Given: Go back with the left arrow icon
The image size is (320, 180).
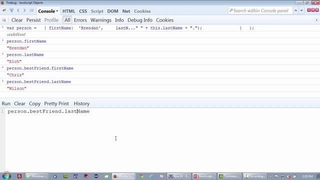Looking at the screenshot, I should coord(18,10).
